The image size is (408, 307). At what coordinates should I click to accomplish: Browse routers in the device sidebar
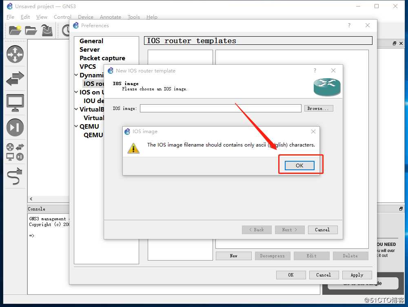pos(15,54)
